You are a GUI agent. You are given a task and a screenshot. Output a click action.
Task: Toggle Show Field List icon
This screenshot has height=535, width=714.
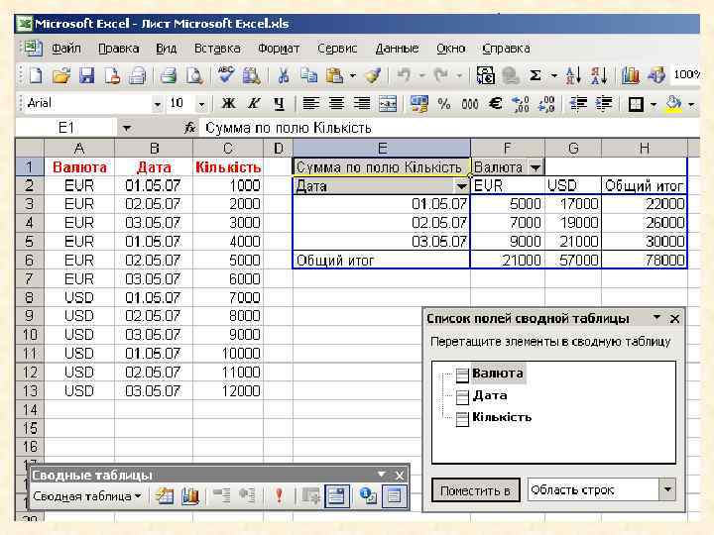click(x=394, y=496)
